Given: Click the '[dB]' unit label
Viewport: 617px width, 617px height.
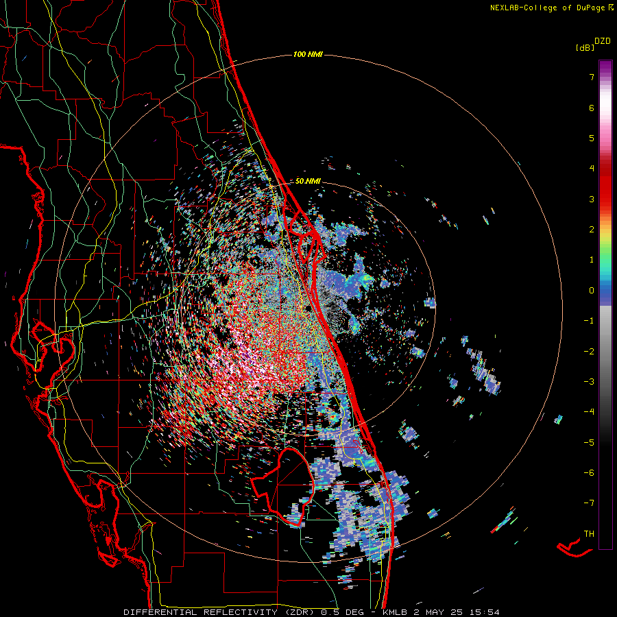Looking at the screenshot, I should tap(585, 48).
